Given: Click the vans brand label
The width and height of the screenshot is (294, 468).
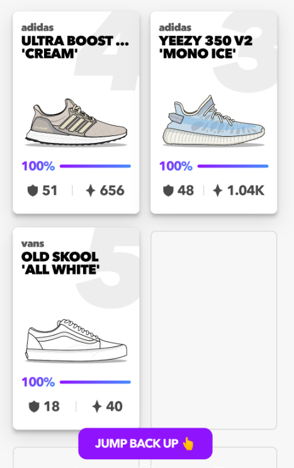Looking at the screenshot, I should [33, 244].
